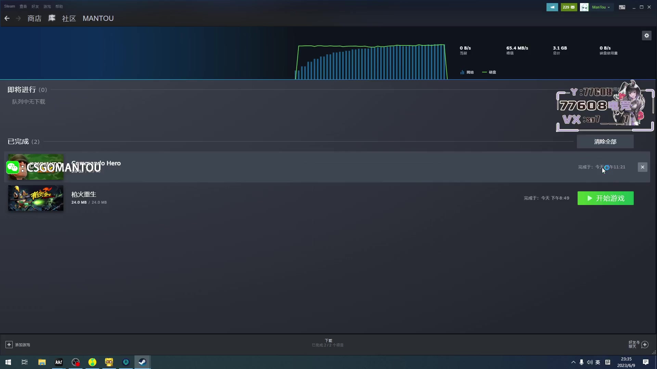This screenshot has height=369, width=657.
Task: Open the 社区 tab
Action: [x=69, y=18]
